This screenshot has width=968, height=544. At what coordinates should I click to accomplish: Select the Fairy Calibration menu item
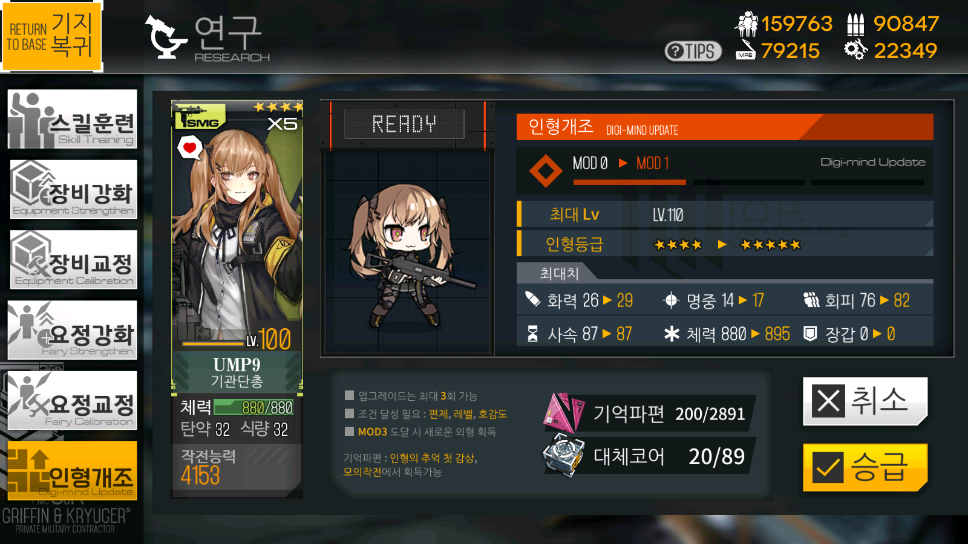(x=72, y=400)
